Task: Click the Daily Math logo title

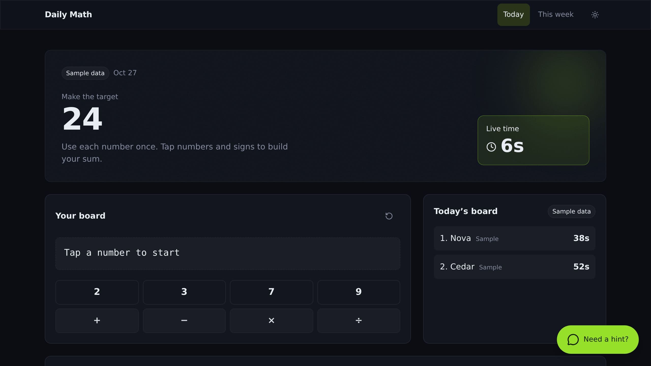Action: pyautogui.click(x=68, y=14)
